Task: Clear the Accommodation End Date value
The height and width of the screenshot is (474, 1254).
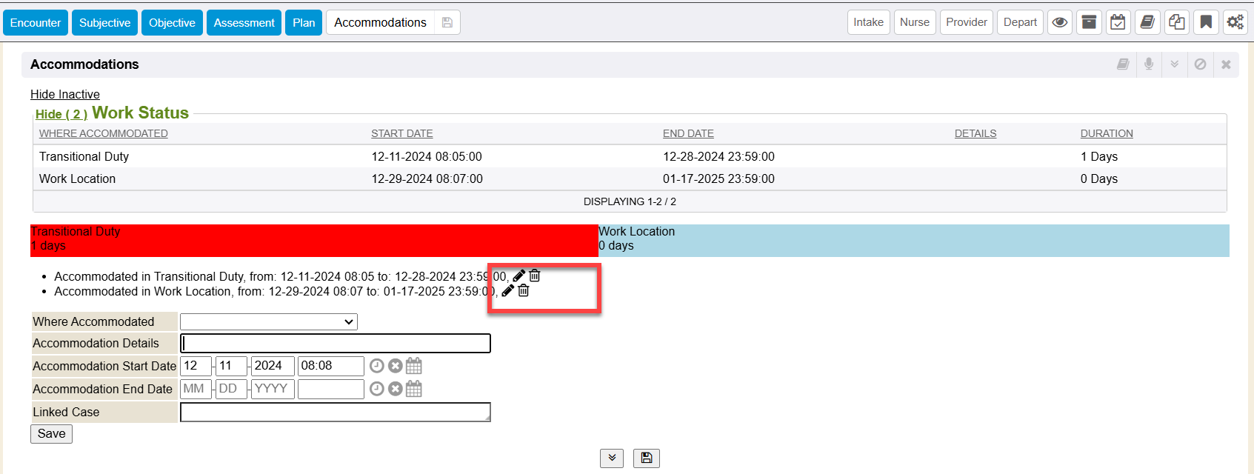Action: pyautogui.click(x=396, y=389)
